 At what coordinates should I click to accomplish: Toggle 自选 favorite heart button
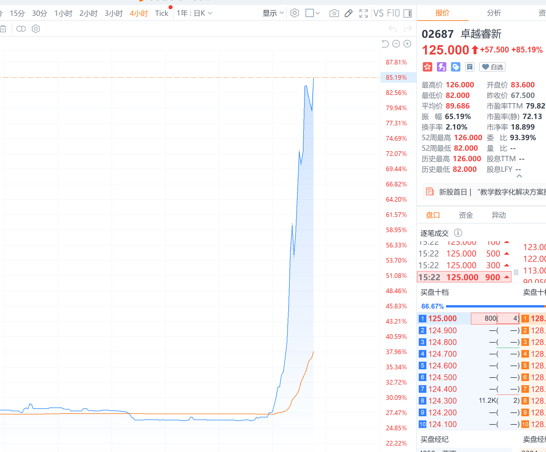tap(492, 67)
